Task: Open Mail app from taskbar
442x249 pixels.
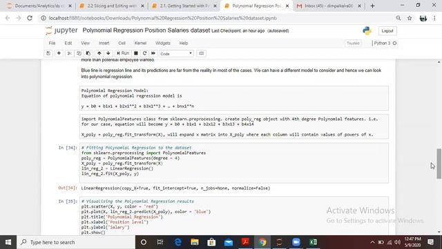Action: (229, 242)
